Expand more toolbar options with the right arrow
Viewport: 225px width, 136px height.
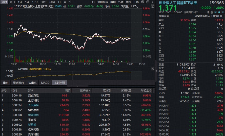(x=153, y=2)
